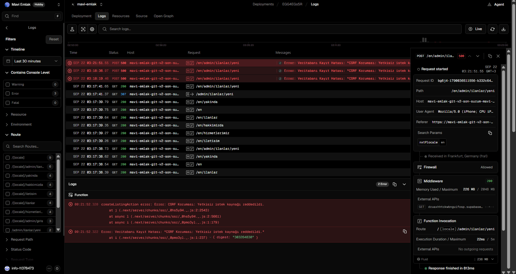Copy the Search Params values
The width and height of the screenshot is (516, 274).
pyautogui.click(x=490, y=133)
